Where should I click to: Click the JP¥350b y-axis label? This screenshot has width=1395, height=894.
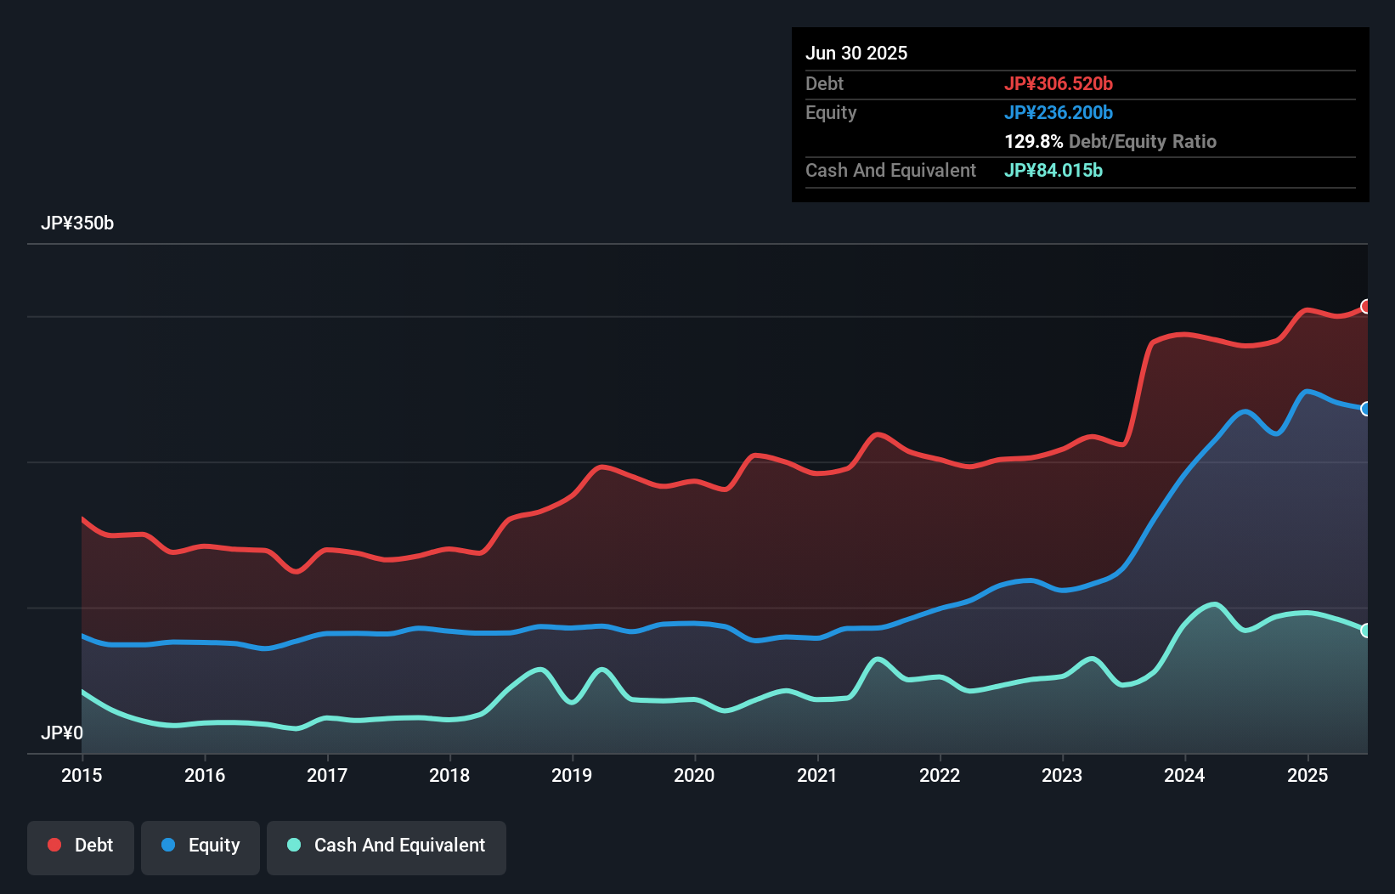coord(77,223)
